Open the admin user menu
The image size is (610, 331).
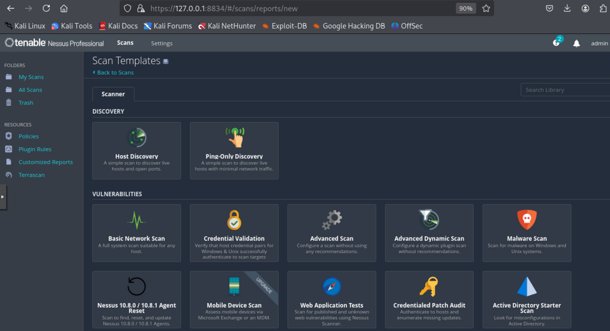tap(599, 43)
